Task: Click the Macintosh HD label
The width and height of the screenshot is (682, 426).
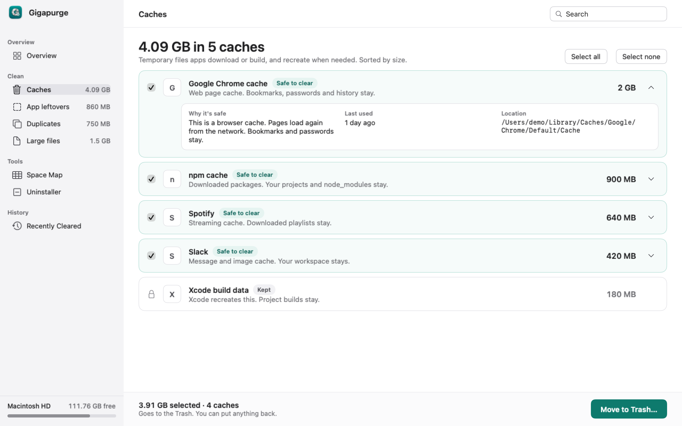Action: pyautogui.click(x=29, y=406)
